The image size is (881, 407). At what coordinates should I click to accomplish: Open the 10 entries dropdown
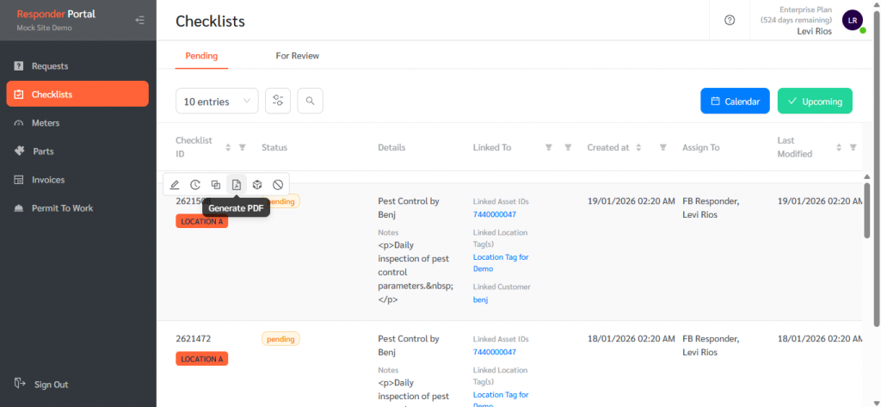tap(216, 101)
